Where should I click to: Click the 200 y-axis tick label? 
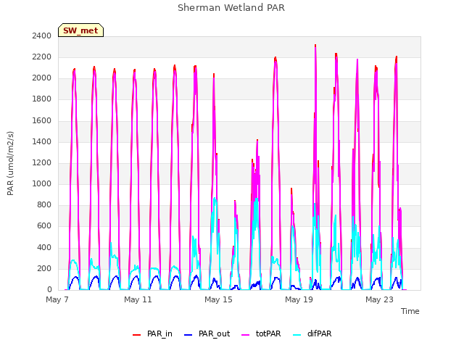point(44,269)
